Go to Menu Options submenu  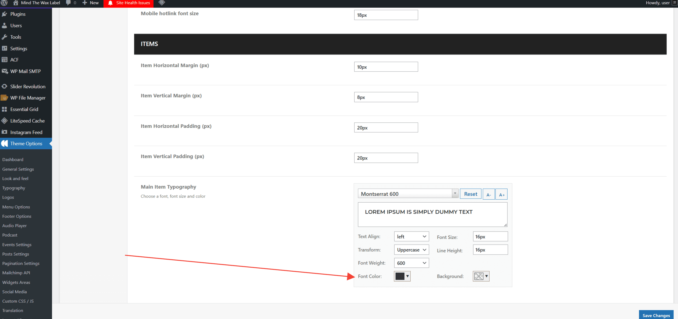click(x=16, y=207)
